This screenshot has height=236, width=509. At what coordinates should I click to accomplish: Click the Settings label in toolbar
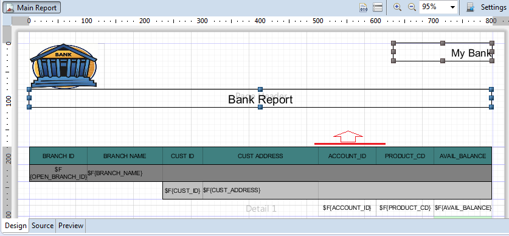[493, 7]
